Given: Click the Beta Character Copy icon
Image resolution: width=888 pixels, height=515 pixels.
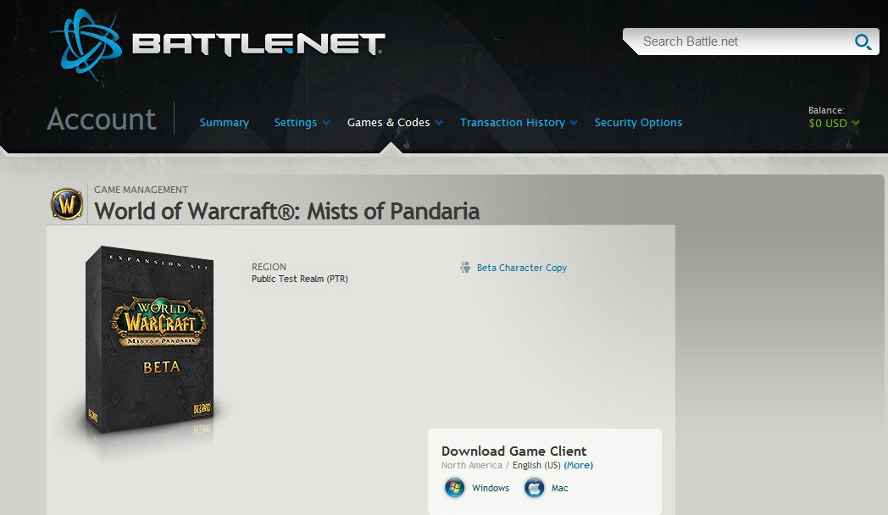Looking at the screenshot, I should tap(465, 268).
